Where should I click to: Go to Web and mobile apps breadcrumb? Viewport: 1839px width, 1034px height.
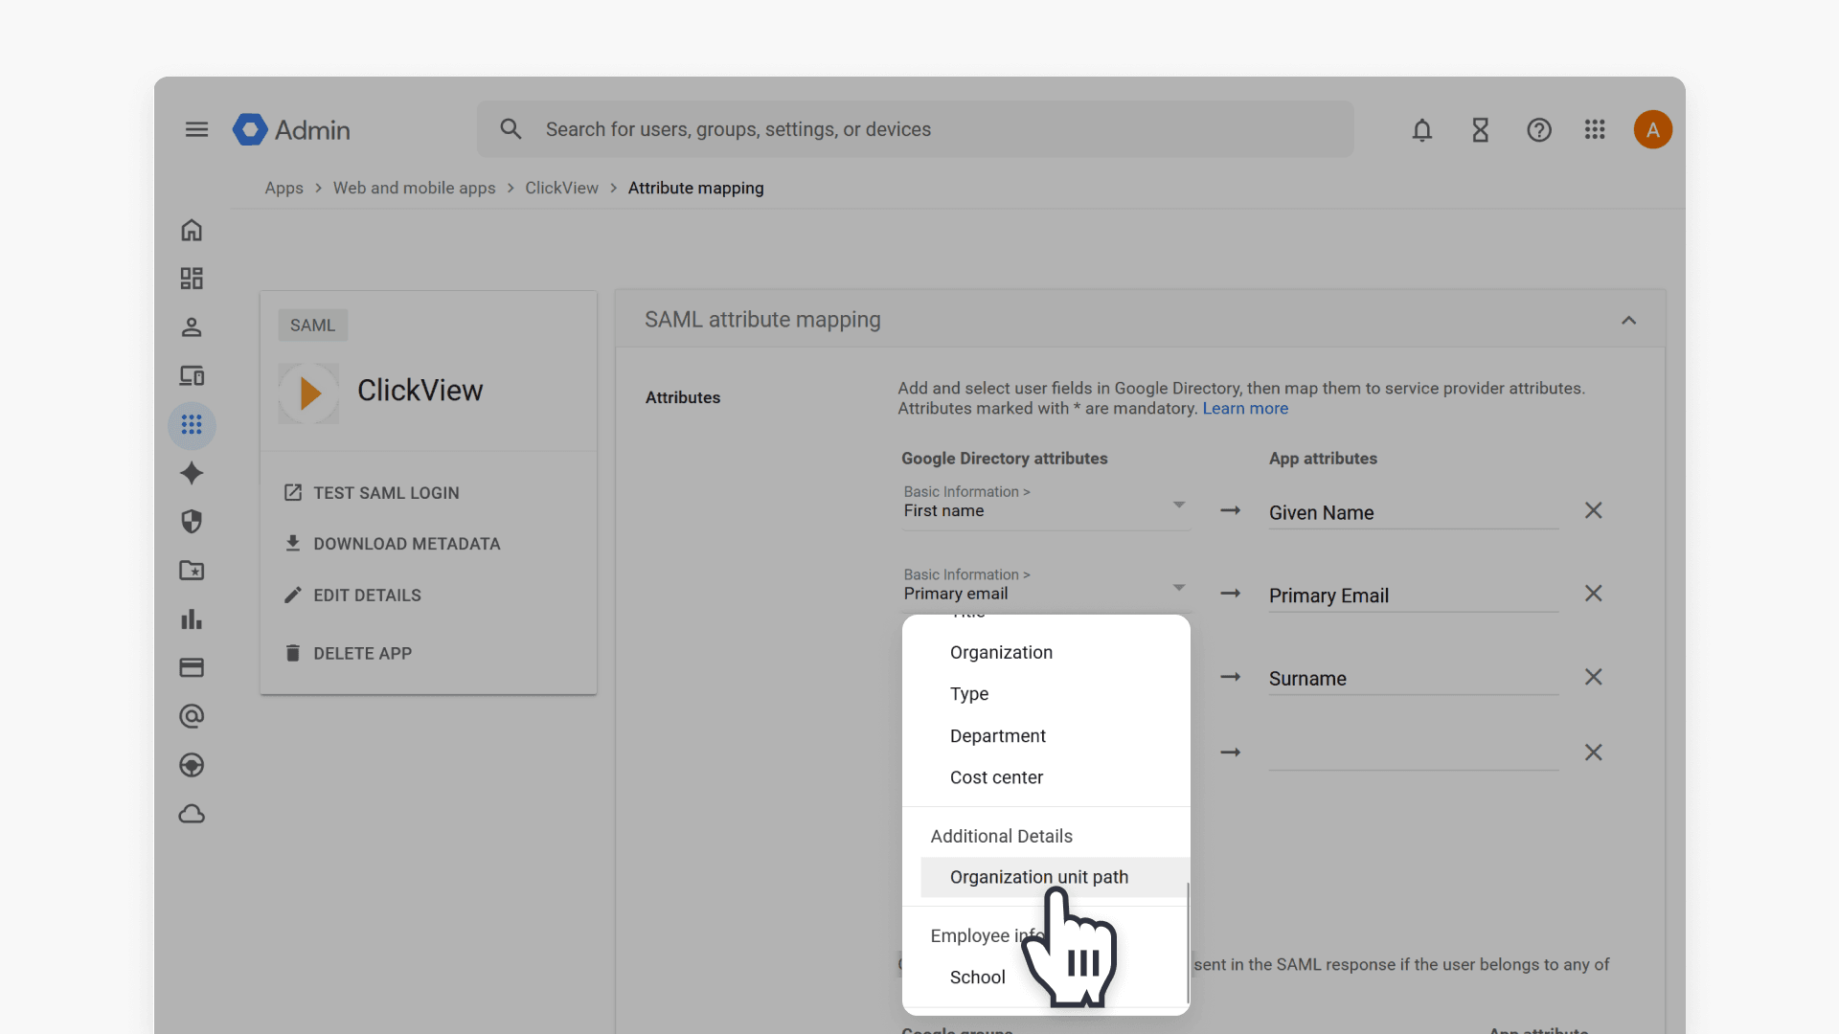[x=414, y=189]
